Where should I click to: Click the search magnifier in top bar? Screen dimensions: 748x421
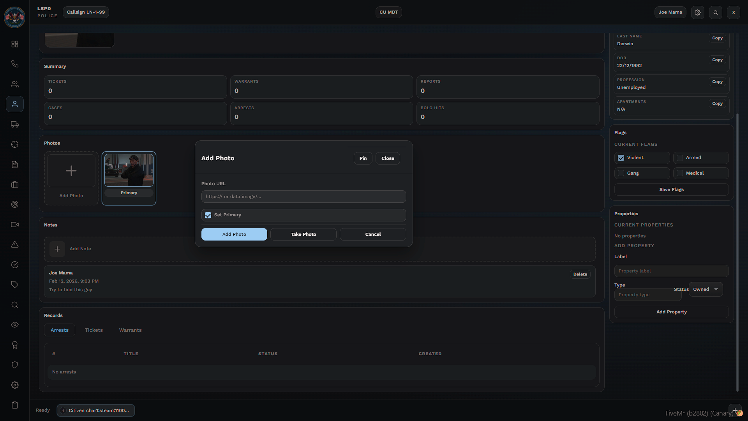tap(716, 12)
